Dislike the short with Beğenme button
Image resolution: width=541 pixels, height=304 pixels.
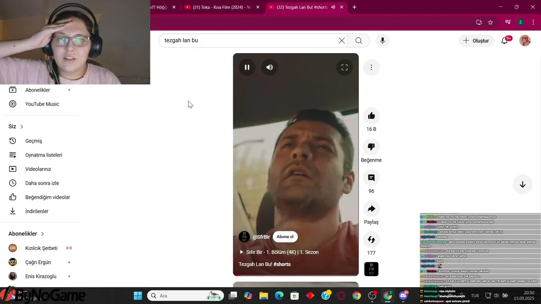tap(371, 147)
